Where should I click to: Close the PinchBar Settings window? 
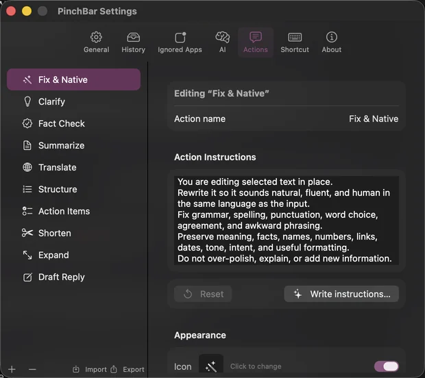(11, 11)
